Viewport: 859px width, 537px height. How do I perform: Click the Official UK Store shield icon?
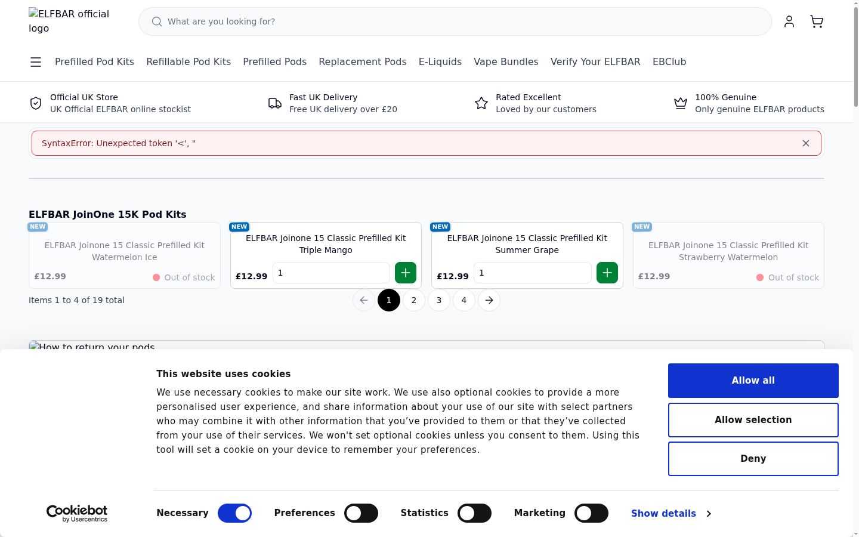click(36, 103)
